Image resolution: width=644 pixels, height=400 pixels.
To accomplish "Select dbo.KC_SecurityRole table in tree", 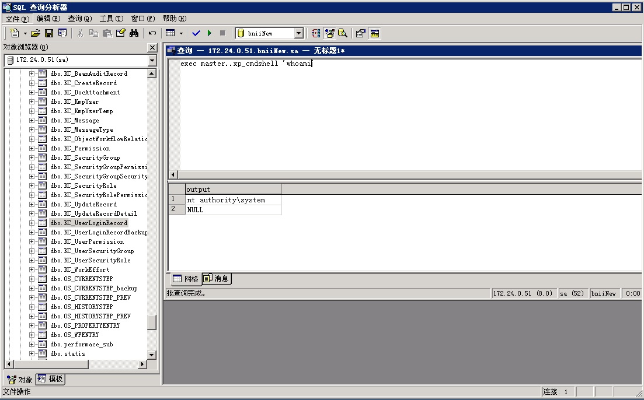I will [83, 186].
